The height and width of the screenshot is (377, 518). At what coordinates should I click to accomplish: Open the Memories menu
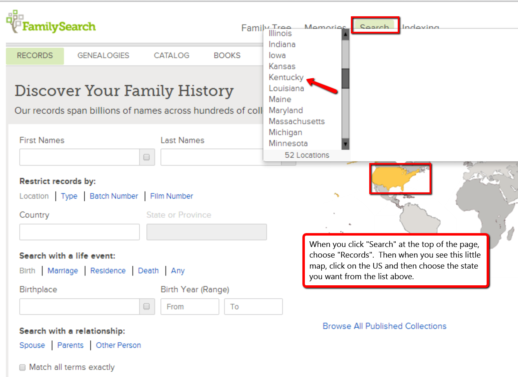pos(325,27)
